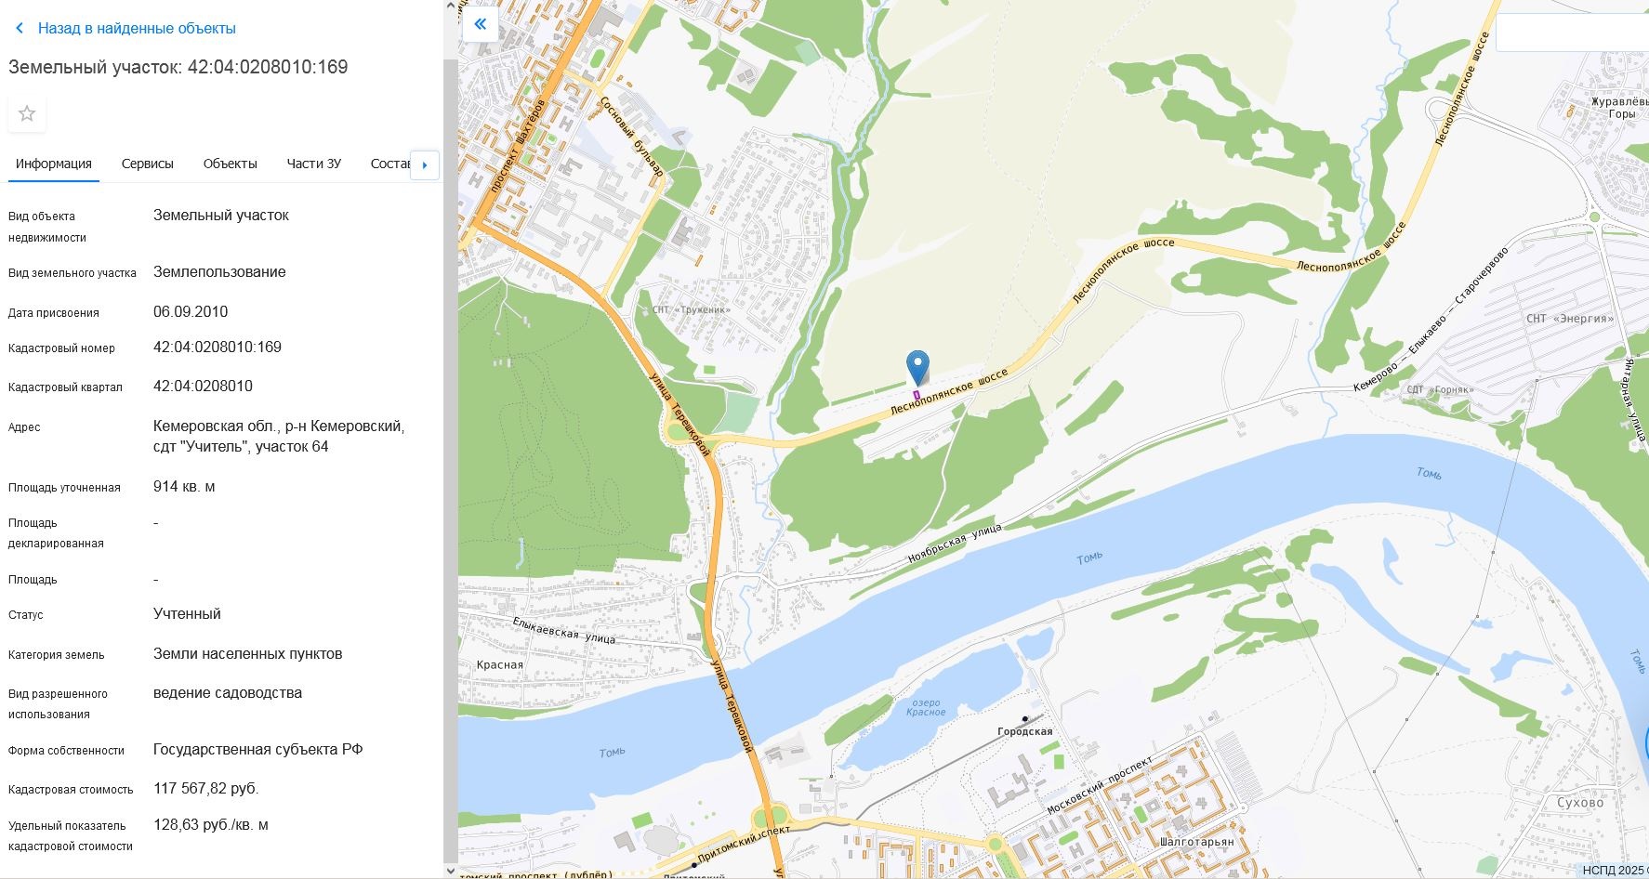Add parcel to favorites with star icon
The width and height of the screenshot is (1649, 879).
27,113
